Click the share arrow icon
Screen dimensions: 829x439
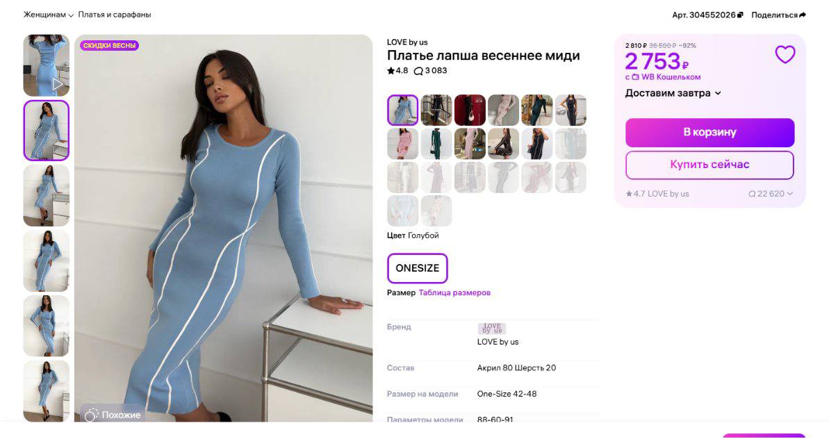tap(803, 15)
